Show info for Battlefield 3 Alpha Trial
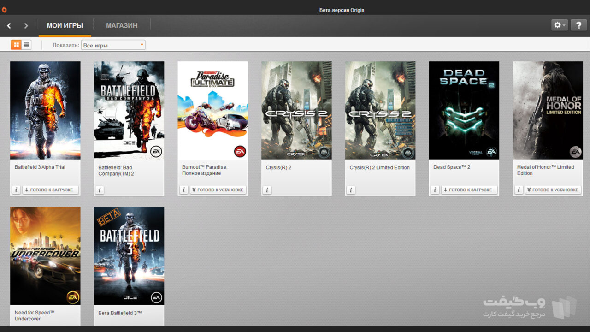 16,190
